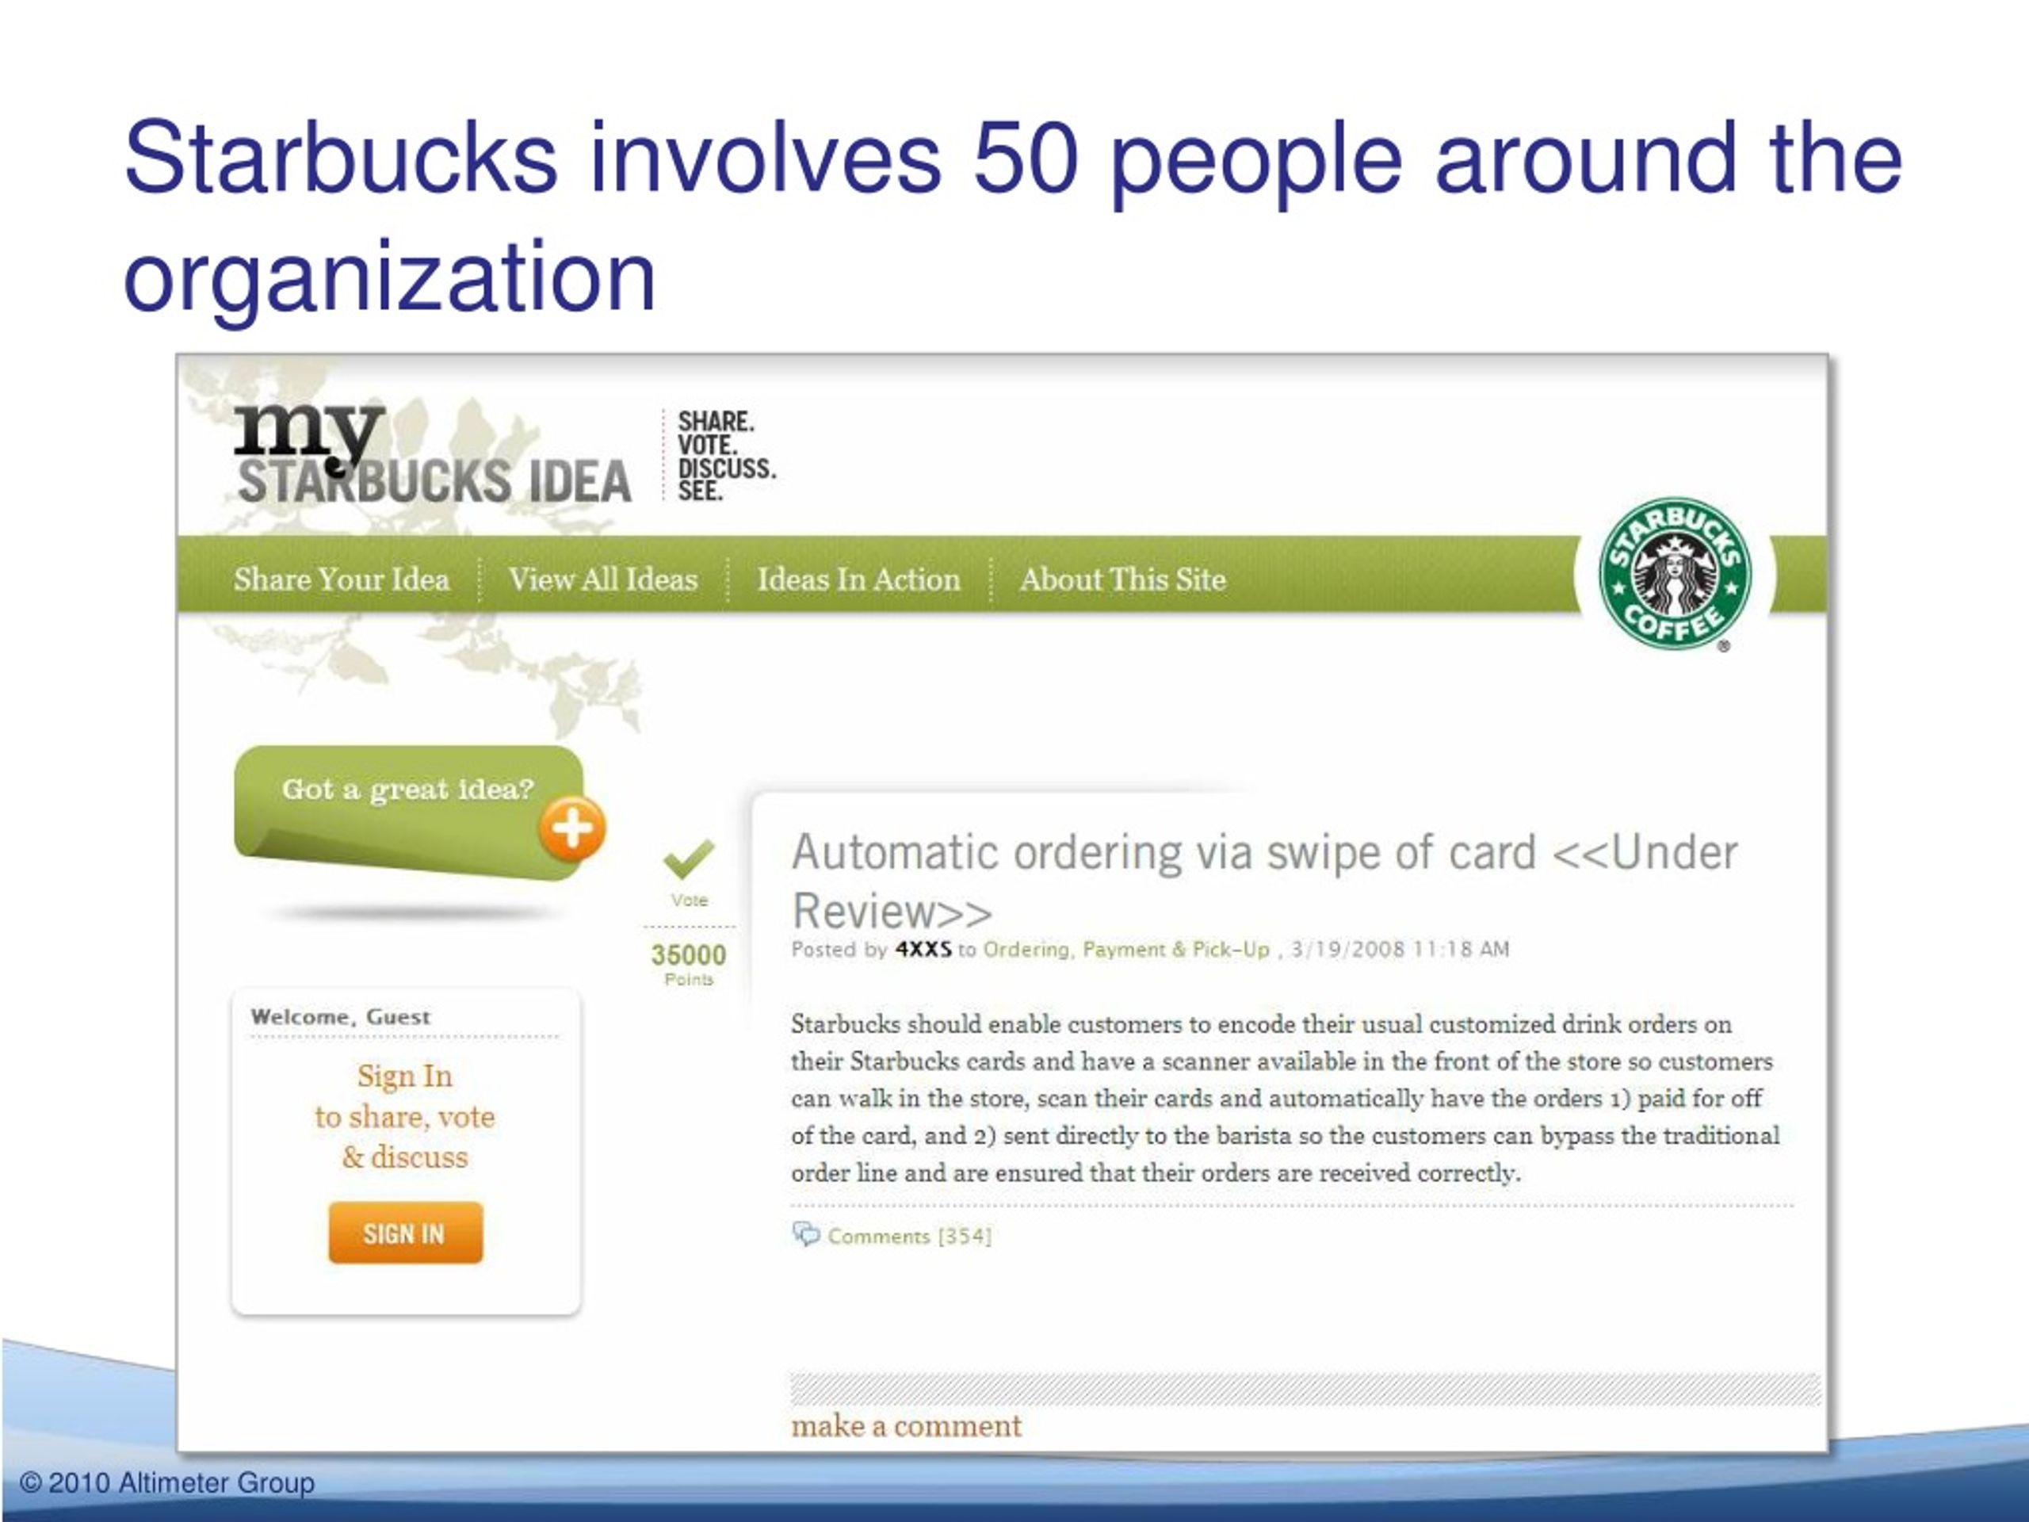This screenshot has width=2029, height=1522.
Task: Open the Share Your Idea tab
Action: 342,579
